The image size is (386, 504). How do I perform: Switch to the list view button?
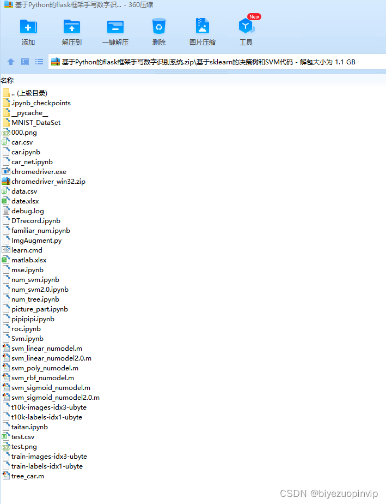[x=39, y=62]
